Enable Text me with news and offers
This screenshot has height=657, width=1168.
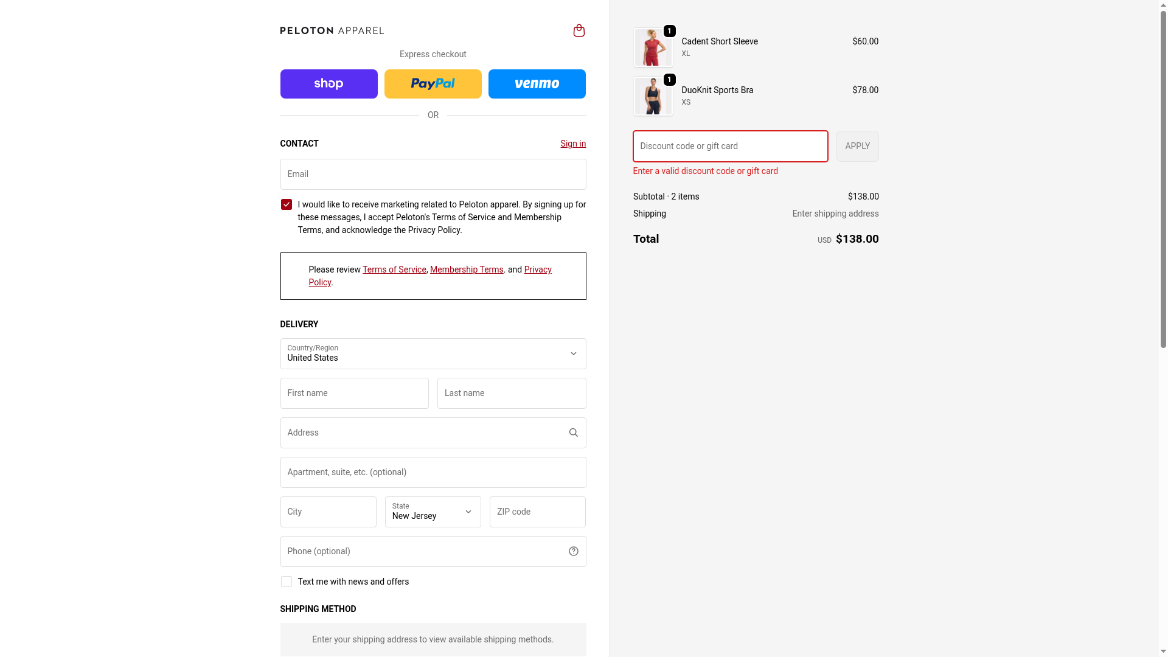click(286, 582)
